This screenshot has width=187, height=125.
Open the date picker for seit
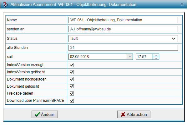click(x=130, y=57)
